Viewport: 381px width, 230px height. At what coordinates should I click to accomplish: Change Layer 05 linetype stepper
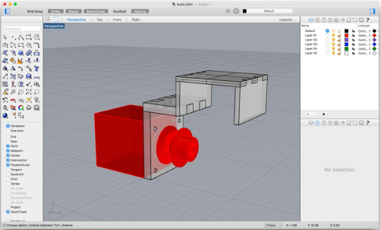(x=370, y=53)
